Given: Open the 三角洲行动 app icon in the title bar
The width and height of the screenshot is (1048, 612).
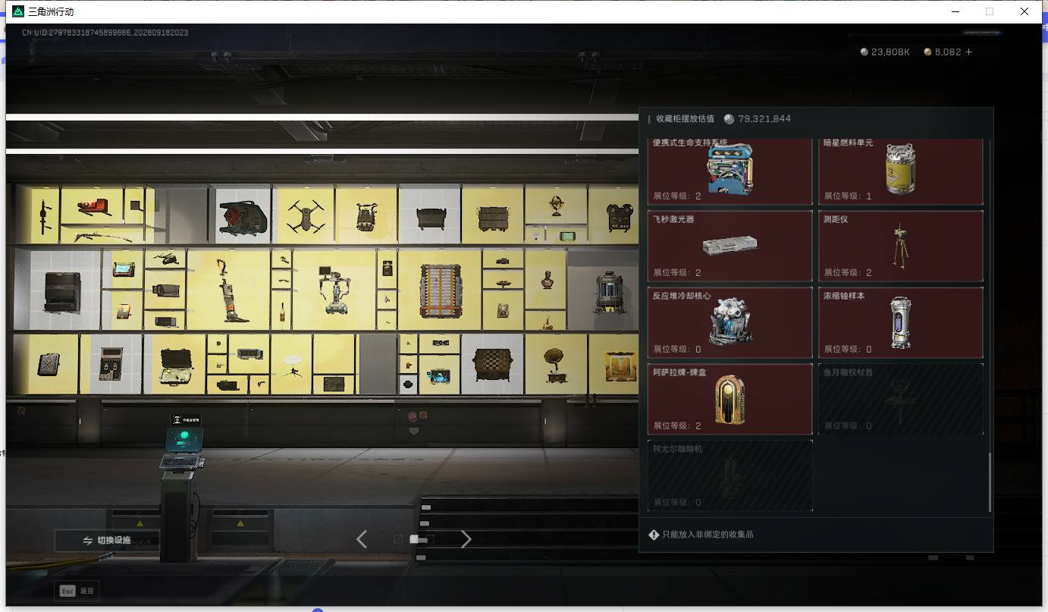Looking at the screenshot, I should 18,11.
